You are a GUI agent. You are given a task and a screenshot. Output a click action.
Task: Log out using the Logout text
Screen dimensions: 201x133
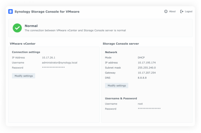point(189,11)
